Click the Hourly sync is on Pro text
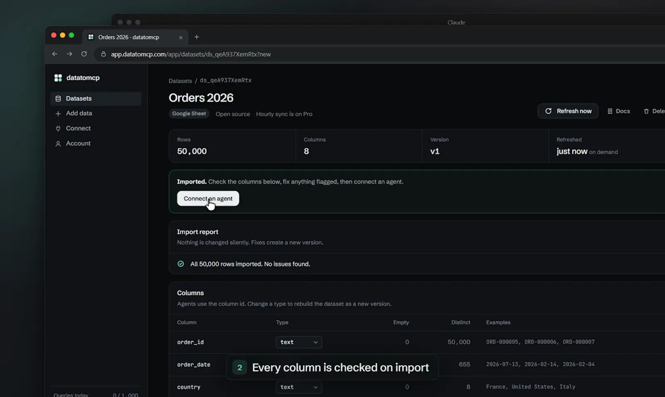Screen dimensions: 665x397 pyautogui.click(x=284, y=114)
